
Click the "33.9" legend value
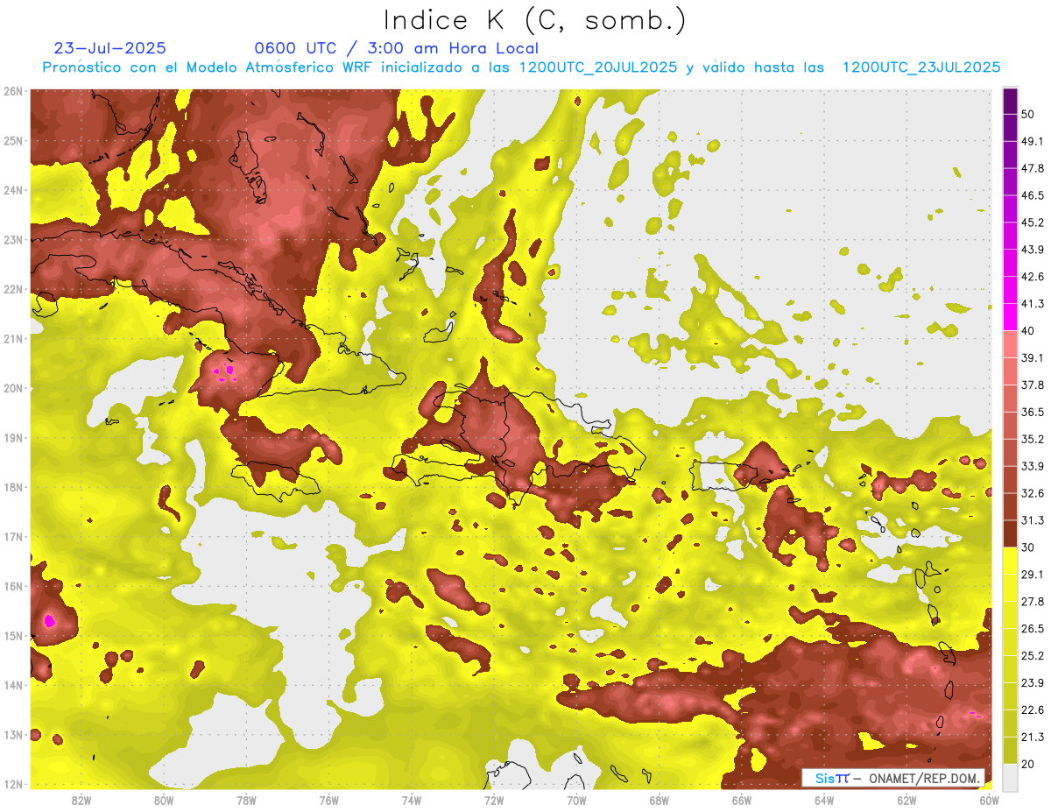tap(1031, 466)
